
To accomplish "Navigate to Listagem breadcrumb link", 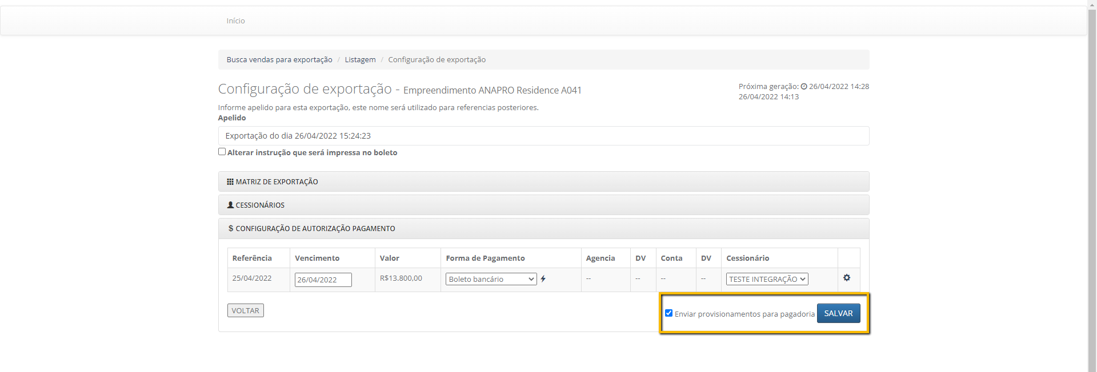I will (360, 60).
